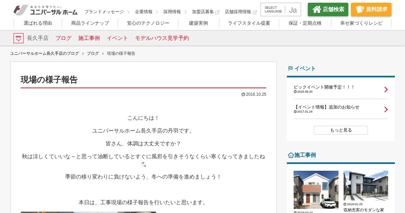Select ライフスタイル提案 menu item
Viewport: 405px width, 213px height.
(249, 23)
